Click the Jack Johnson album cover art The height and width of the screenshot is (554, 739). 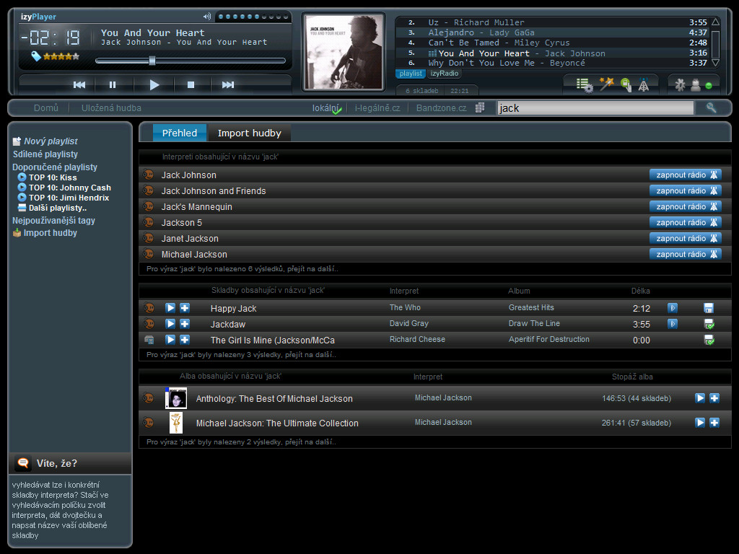click(344, 52)
